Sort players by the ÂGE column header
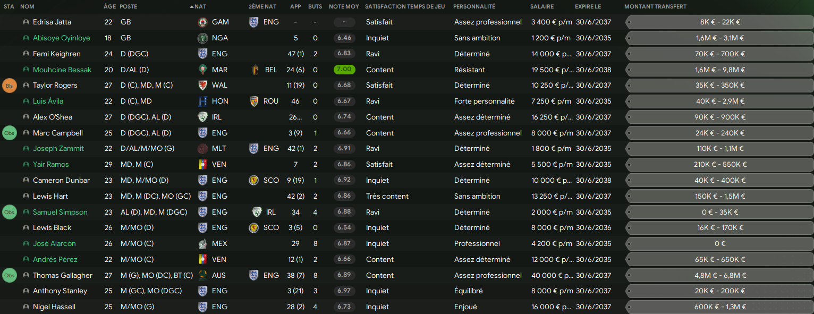The height and width of the screenshot is (314, 814). [x=109, y=7]
